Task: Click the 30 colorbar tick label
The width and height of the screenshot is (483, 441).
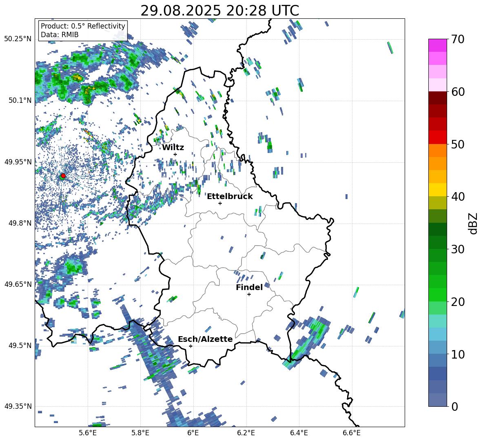Action: point(458,249)
